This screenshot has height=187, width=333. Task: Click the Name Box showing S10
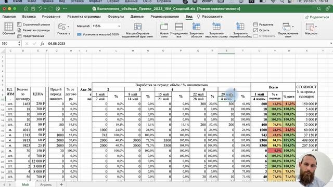(9, 44)
